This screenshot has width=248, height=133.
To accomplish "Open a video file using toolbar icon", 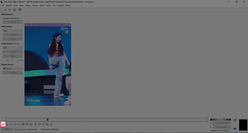I will click(5, 10).
